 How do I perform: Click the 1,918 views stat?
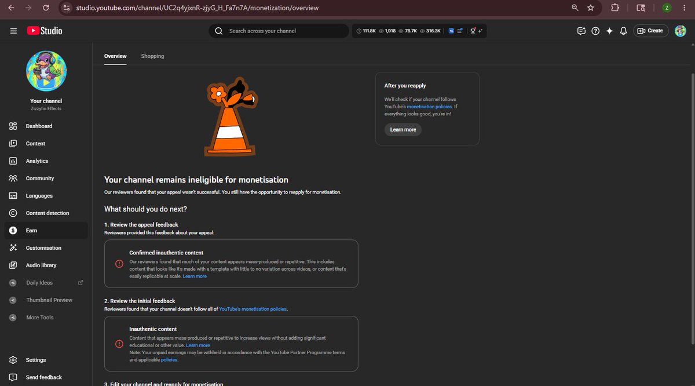point(387,31)
